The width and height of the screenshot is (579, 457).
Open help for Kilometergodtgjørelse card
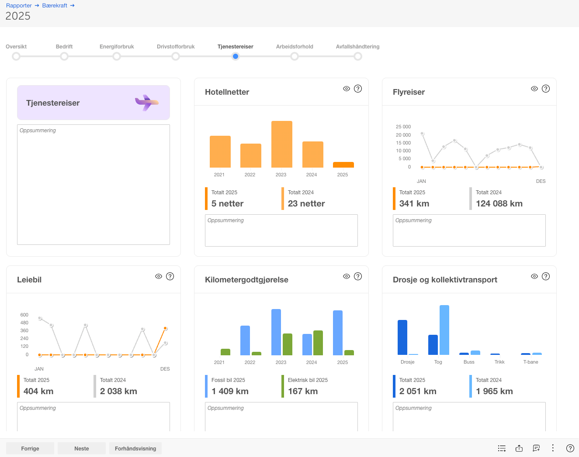click(x=358, y=276)
